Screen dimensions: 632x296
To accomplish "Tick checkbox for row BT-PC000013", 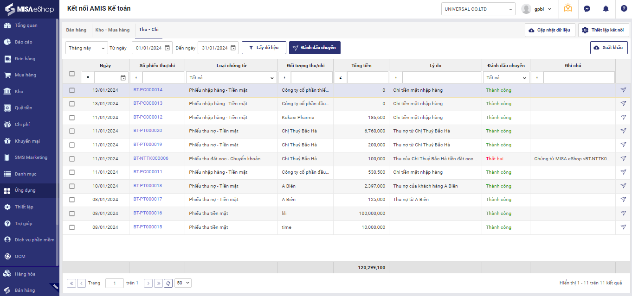I will 72,104.
